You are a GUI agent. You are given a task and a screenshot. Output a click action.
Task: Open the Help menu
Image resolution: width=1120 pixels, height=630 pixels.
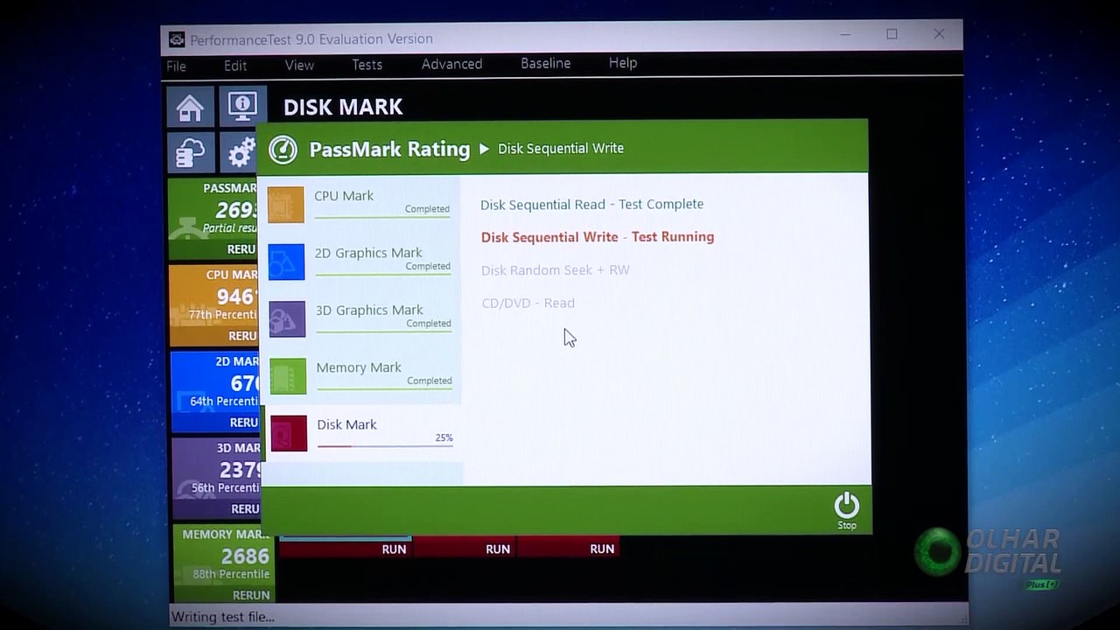[623, 63]
